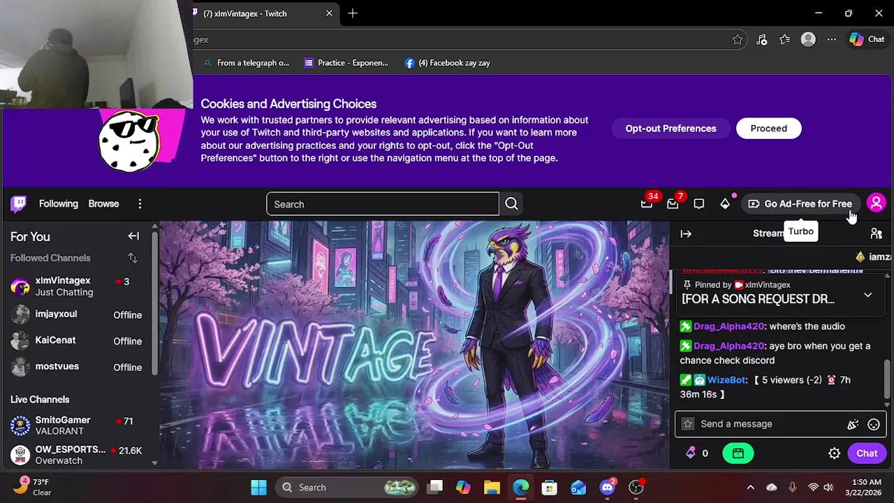The height and width of the screenshot is (503, 894).
Task: Sort followed channels with the arrows icon
Action: coord(133,258)
